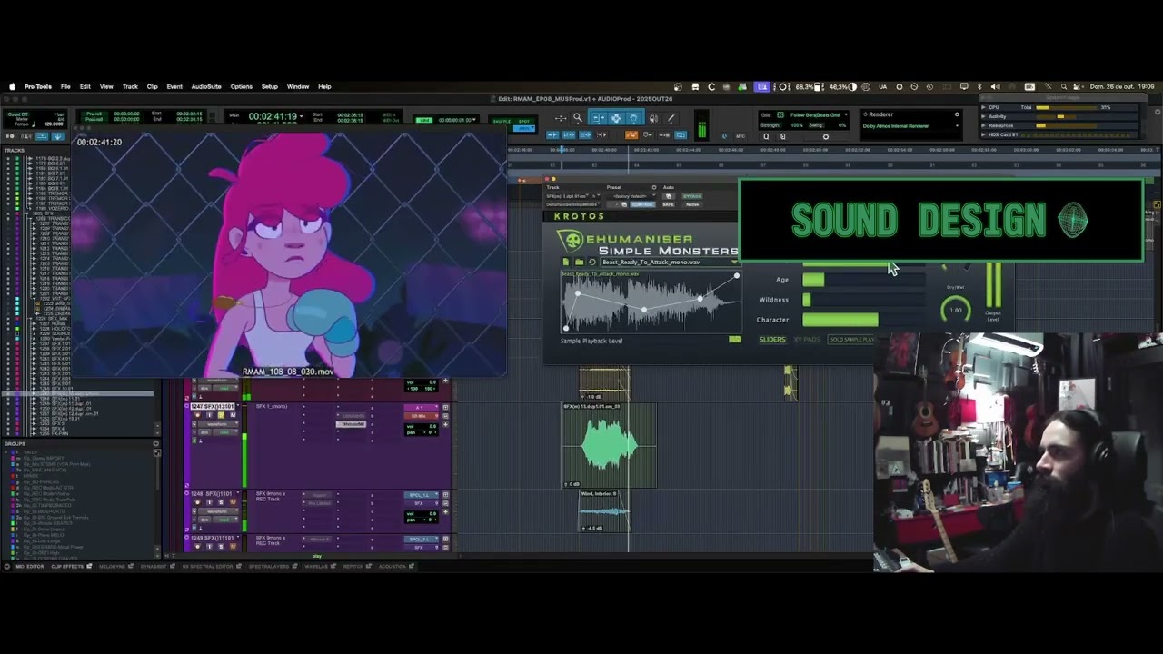Select the Scrubber speaker tool
Viewport: 1163px width, 654px height.
tap(653, 118)
